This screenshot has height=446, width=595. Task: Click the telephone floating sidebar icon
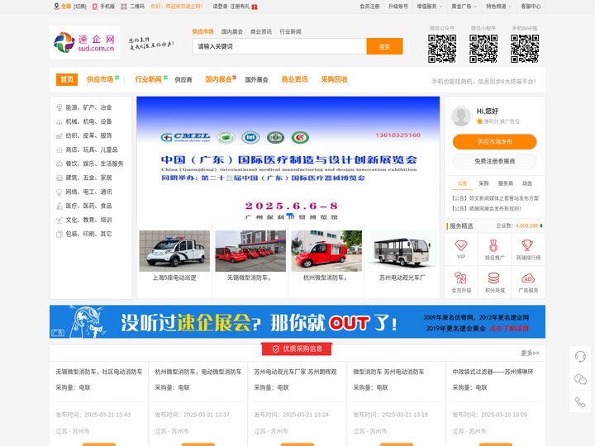pyautogui.click(x=580, y=401)
